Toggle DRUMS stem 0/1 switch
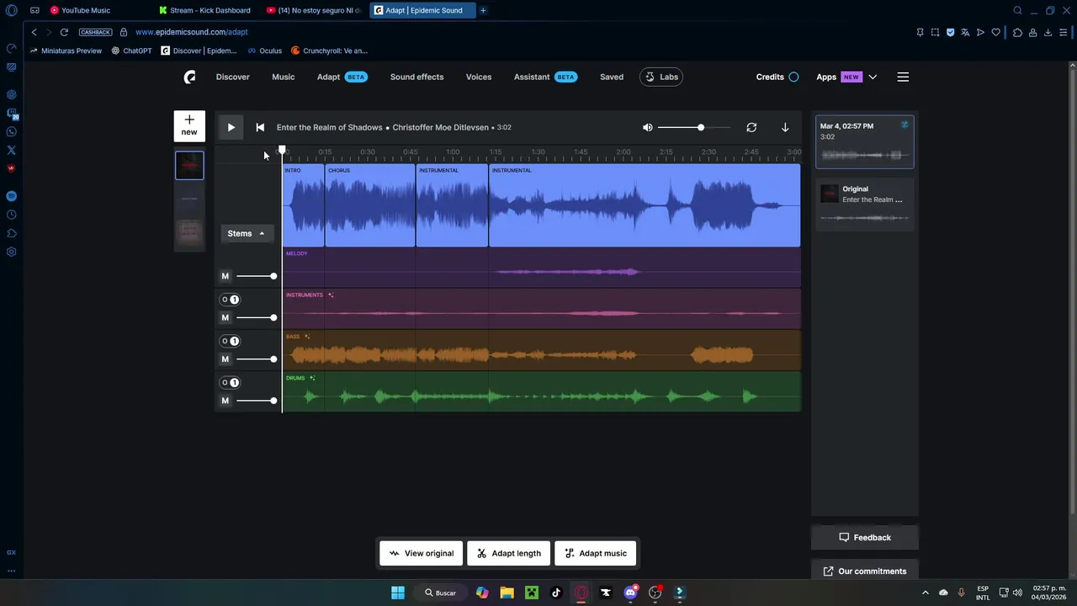 230,382
